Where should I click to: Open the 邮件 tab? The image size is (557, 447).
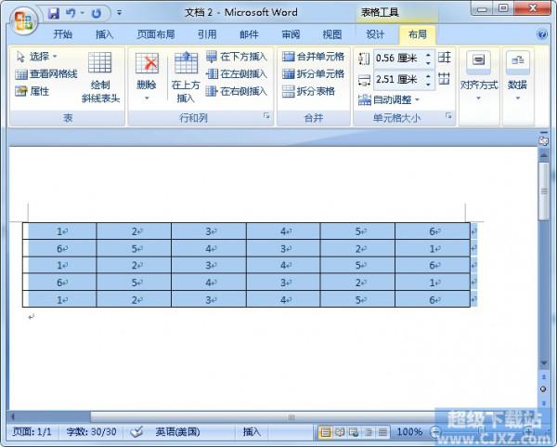point(249,34)
